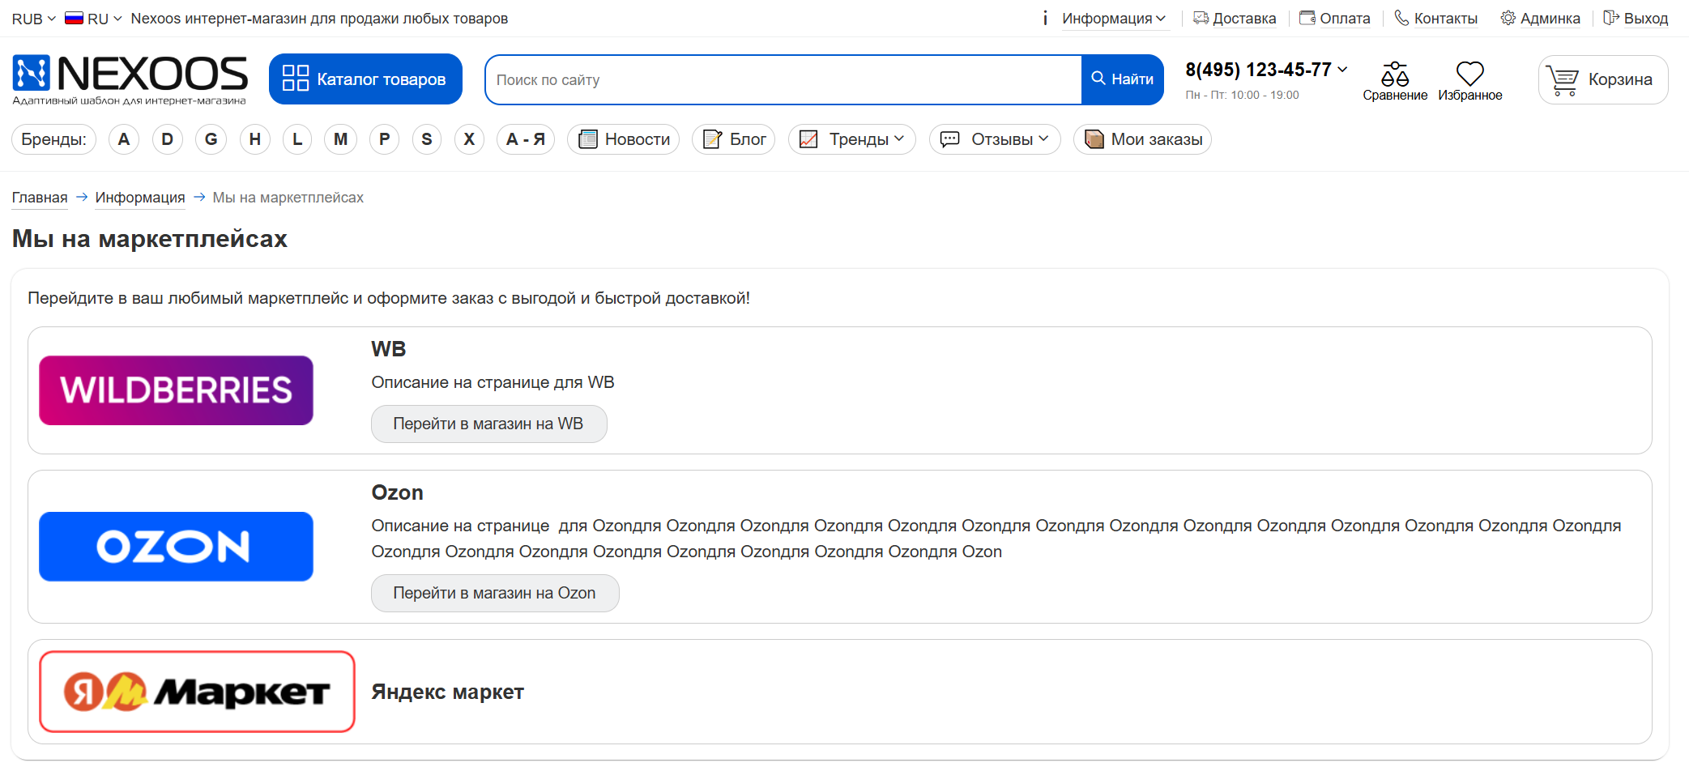Expand the Отзывы dropdown menu
The width and height of the screenshot is (1689, 784).
(995, 139)
